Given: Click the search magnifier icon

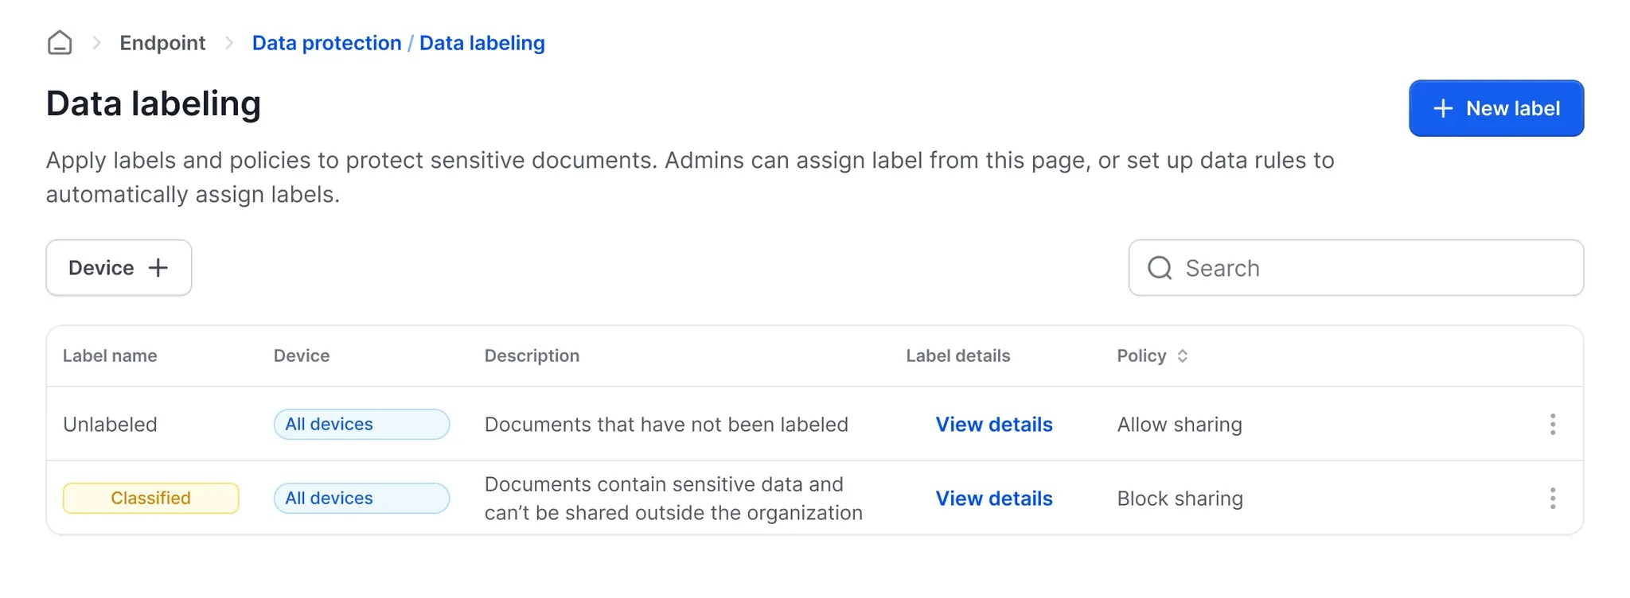Looking at the screenshot, I should [x=1160, y=268].
